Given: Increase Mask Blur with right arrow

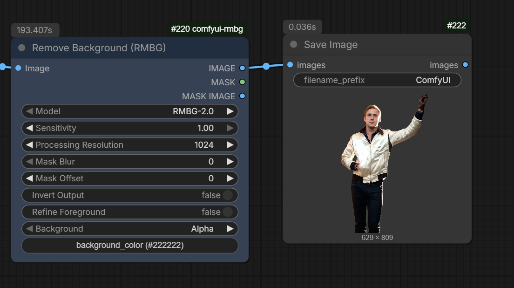Looking at the screenshot, I should click(x=230, y=162).
